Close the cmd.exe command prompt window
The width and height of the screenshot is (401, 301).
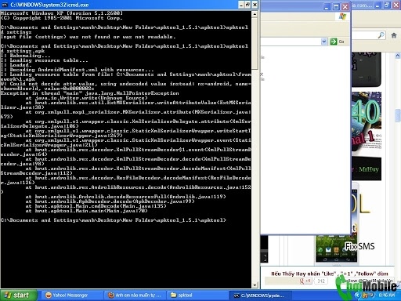click(x=255, y=5)
